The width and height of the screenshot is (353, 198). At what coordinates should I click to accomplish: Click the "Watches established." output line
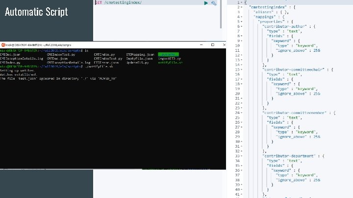19,74
